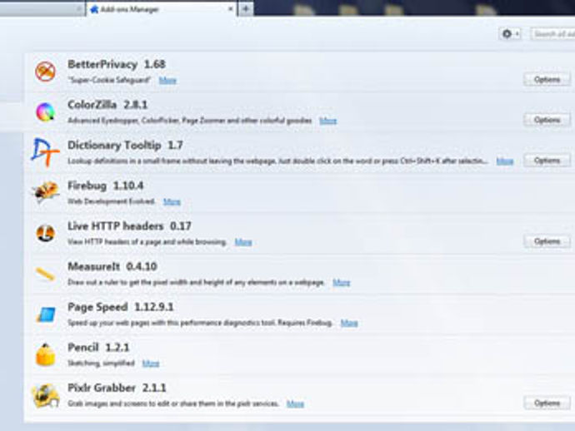The height and width of the screenshot is (431, 575).
Task: Click More link for Page Speed
Action: [x=349, y=323]
